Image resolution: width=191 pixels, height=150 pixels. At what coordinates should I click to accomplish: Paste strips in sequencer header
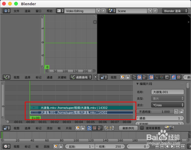pyautogui.click(x=112, y=128)
